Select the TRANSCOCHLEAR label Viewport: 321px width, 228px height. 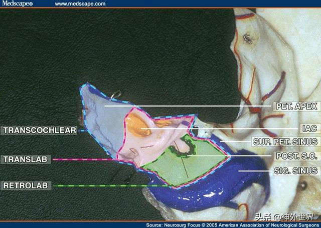pyautogui.click(x=39, y=130)
